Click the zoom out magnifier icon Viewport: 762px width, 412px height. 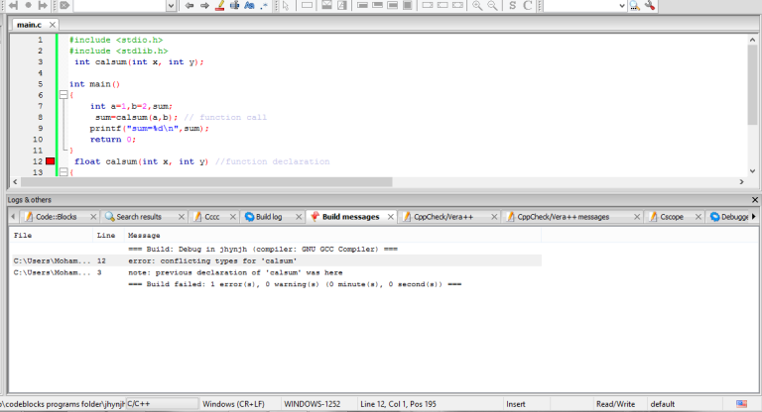pos(492,6)
